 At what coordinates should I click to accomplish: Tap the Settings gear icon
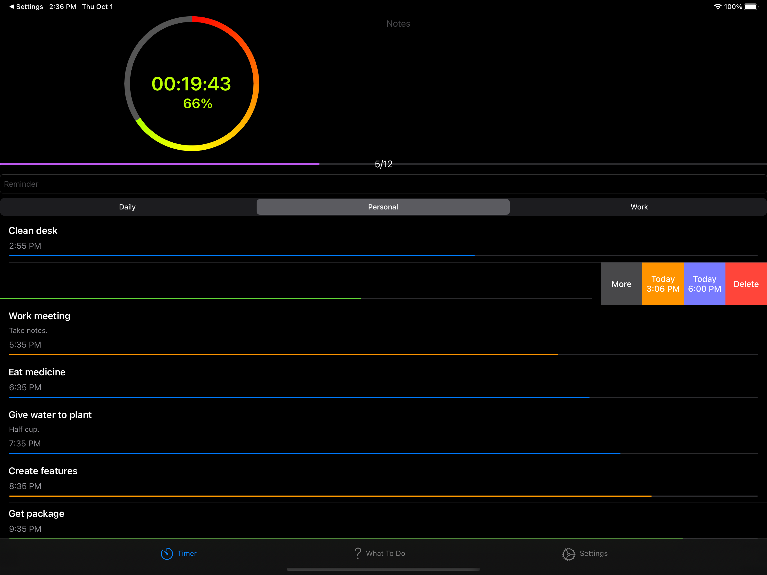(x=568, y=554)
